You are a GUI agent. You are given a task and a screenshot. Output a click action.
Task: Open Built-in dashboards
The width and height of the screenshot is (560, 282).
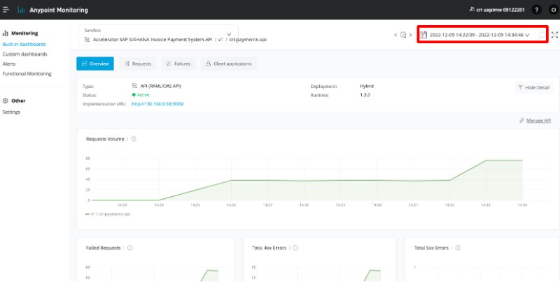pyautogui.click(x=24, y=45)
